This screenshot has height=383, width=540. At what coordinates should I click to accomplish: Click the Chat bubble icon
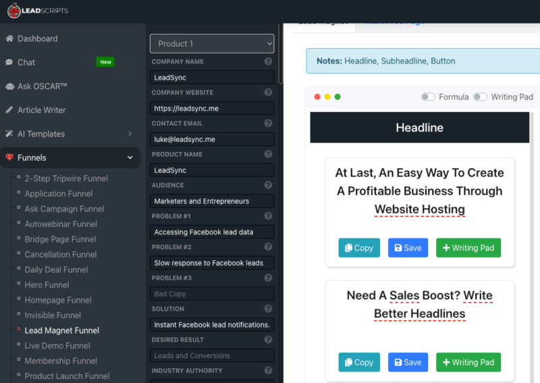(x=9, y=62)
